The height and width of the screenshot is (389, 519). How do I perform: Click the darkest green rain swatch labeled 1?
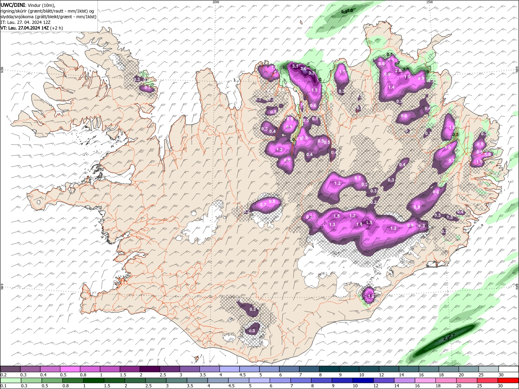(x=93, y=380)
